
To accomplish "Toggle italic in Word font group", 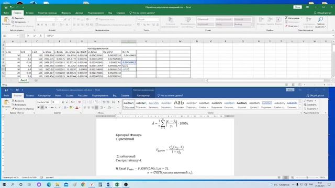I will pos(42,108).
